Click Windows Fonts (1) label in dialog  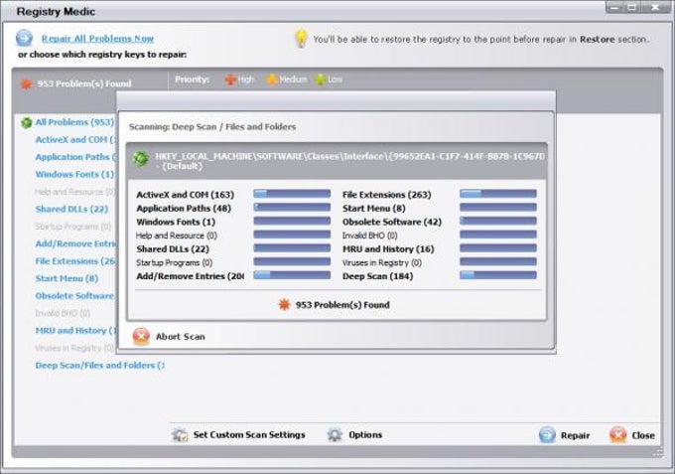(176, 222)
